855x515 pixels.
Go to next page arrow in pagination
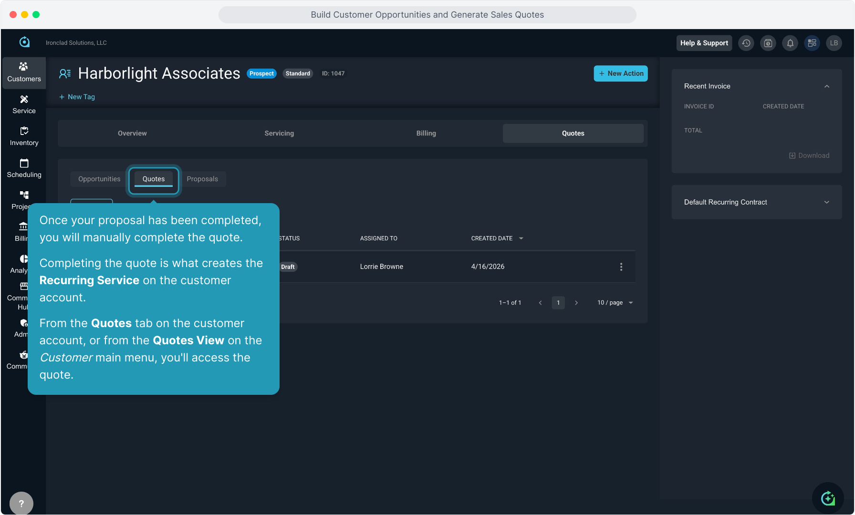pyautogui.click(x=576, y=303)
